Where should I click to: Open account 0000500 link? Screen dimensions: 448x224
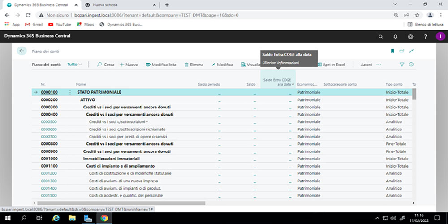coord(49,122)
